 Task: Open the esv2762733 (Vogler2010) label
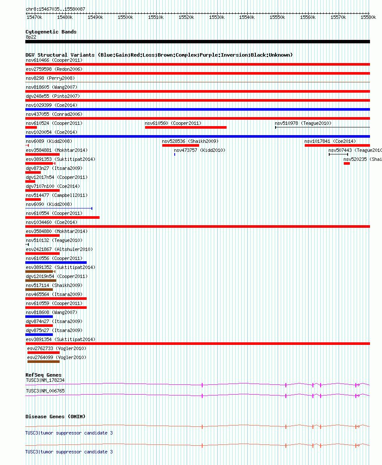57,348
